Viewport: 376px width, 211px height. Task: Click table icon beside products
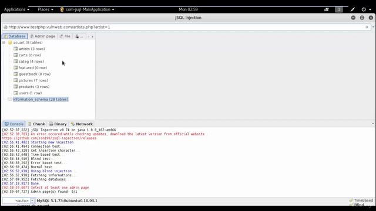[16, 87]
